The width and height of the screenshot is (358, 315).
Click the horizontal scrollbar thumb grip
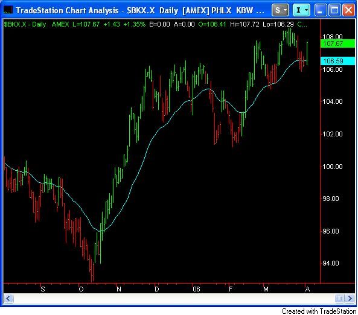point(339,298)
